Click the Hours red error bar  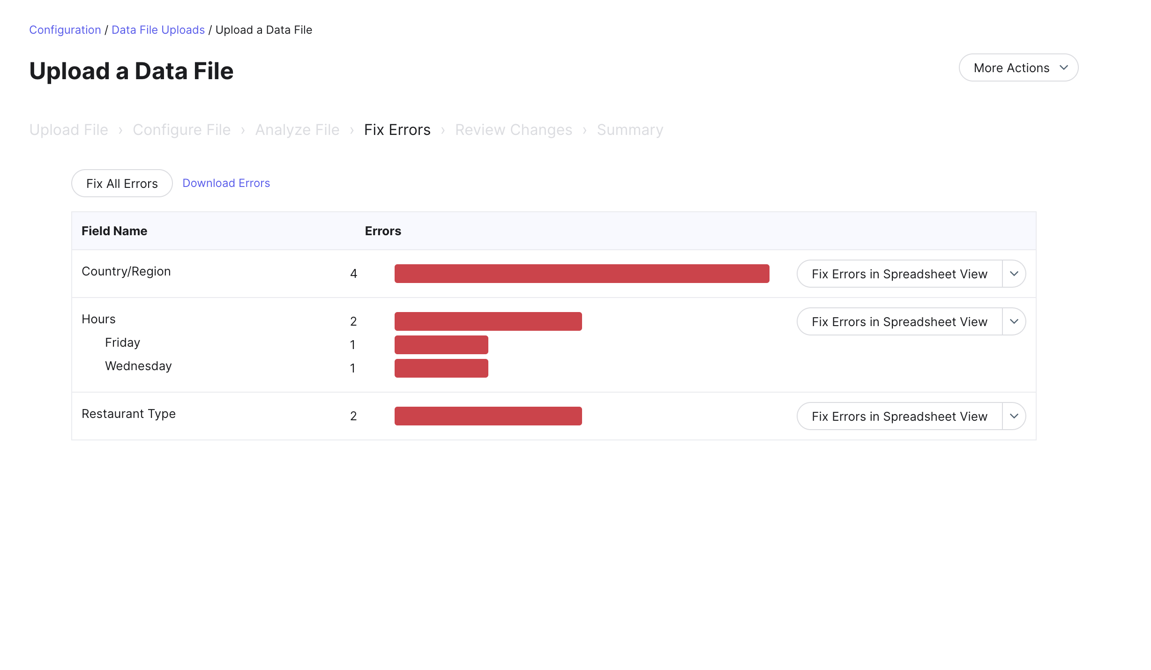point(488,321)
